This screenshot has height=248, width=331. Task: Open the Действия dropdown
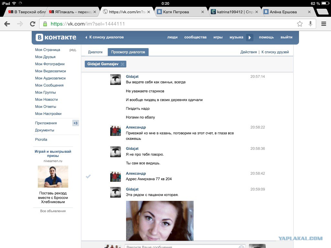249,52
